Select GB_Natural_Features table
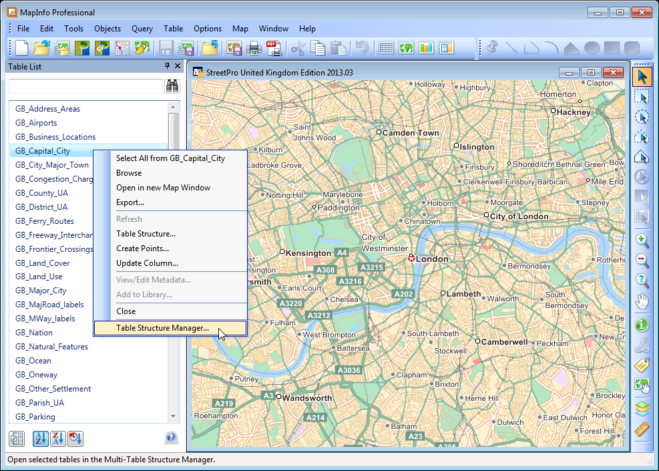Viewport: 659px width, 471px height. [51, 347]
